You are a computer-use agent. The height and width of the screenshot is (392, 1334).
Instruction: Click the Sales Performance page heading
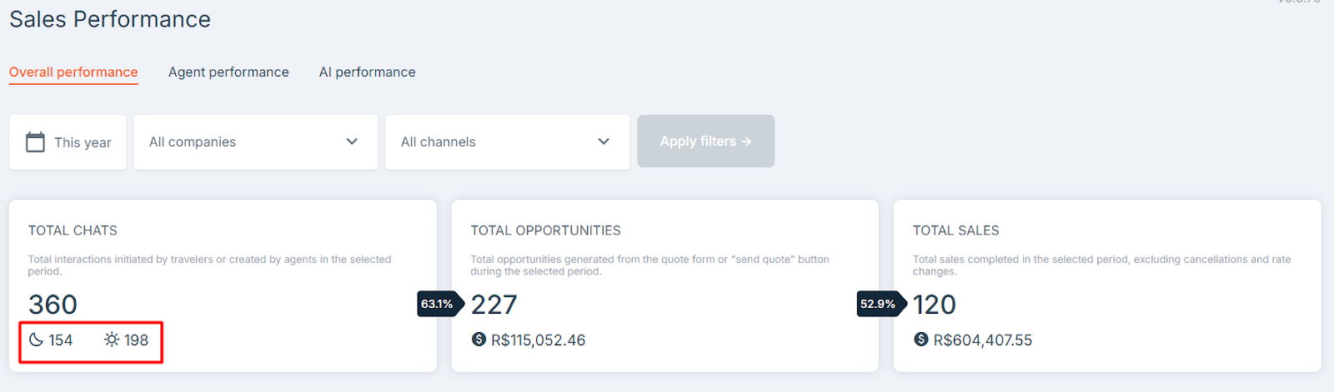[x=110, y=19]
